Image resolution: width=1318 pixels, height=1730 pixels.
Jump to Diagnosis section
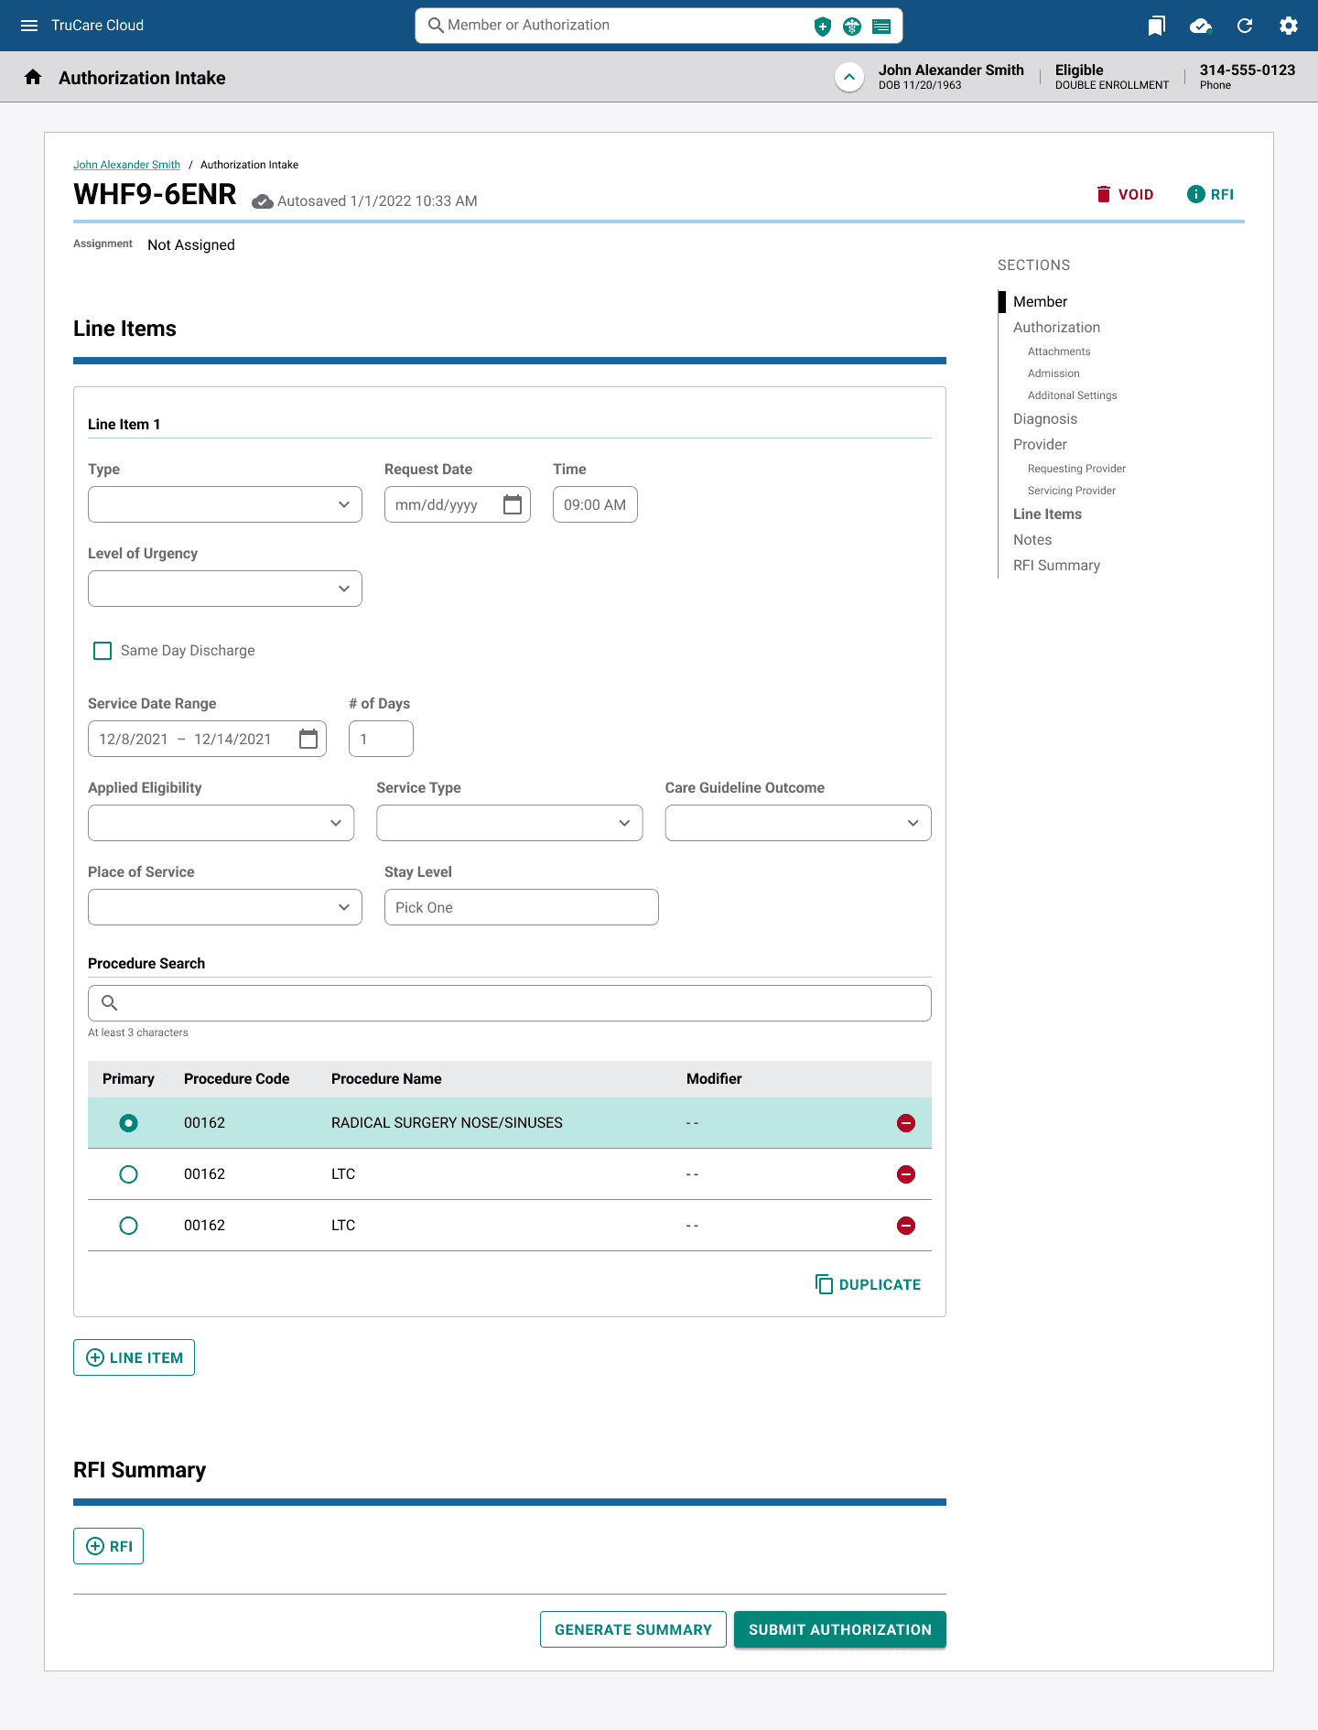tap(1045, 419)
